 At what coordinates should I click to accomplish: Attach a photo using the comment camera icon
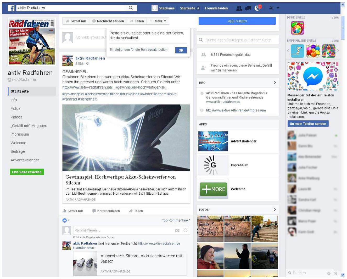(177, 230)
